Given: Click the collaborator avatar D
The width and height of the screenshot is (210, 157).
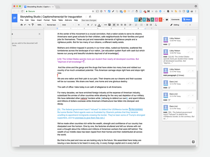Looking at the screenshot, I should (136, 19).
